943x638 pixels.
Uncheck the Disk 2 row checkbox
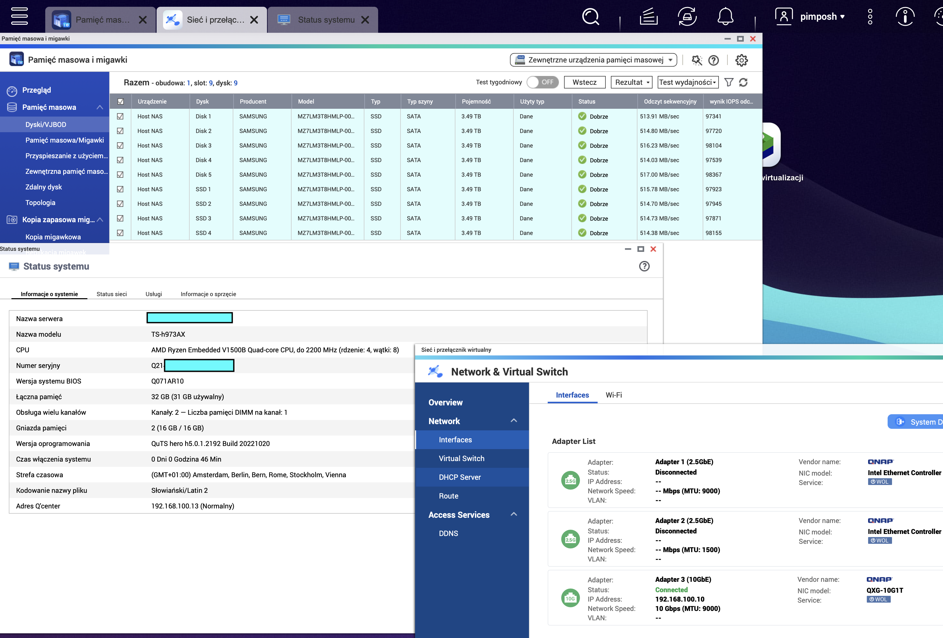coord(120,131)
